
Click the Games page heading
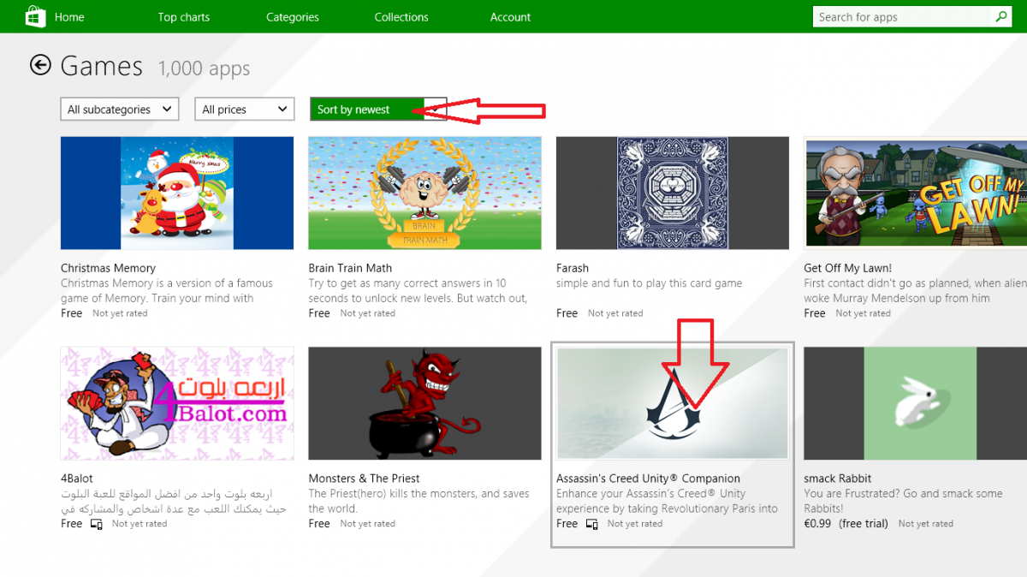(x=101, y=66)
